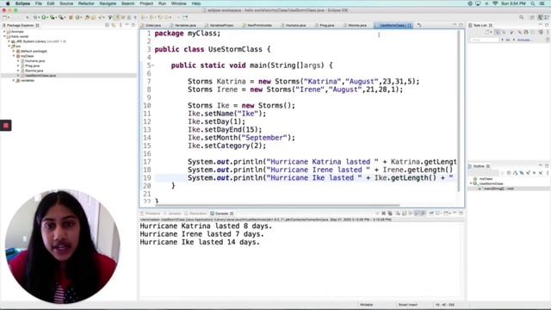Viewport: 551px width, 310px height.
Task: Select UseStormClass.java in Package Explorer
Action: pyautogui.click(x=40, y=76)
